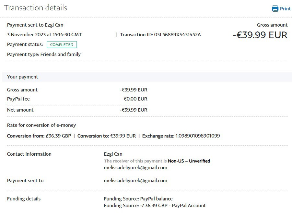
Task: Click the 3 November 2023 date text
Action: click(x=44, y=35)
